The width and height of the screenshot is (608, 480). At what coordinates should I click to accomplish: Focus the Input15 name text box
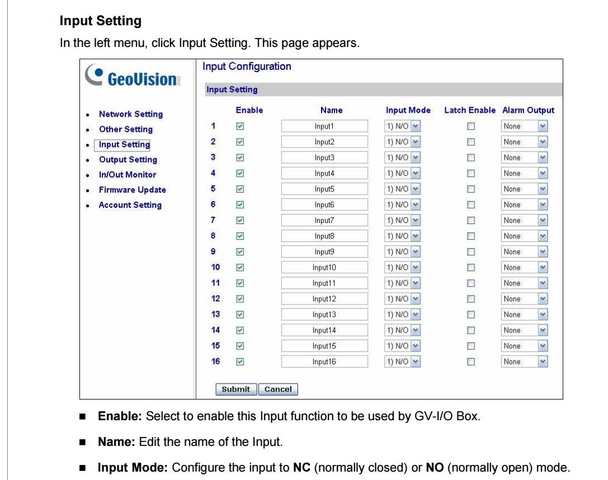(324, 346)
